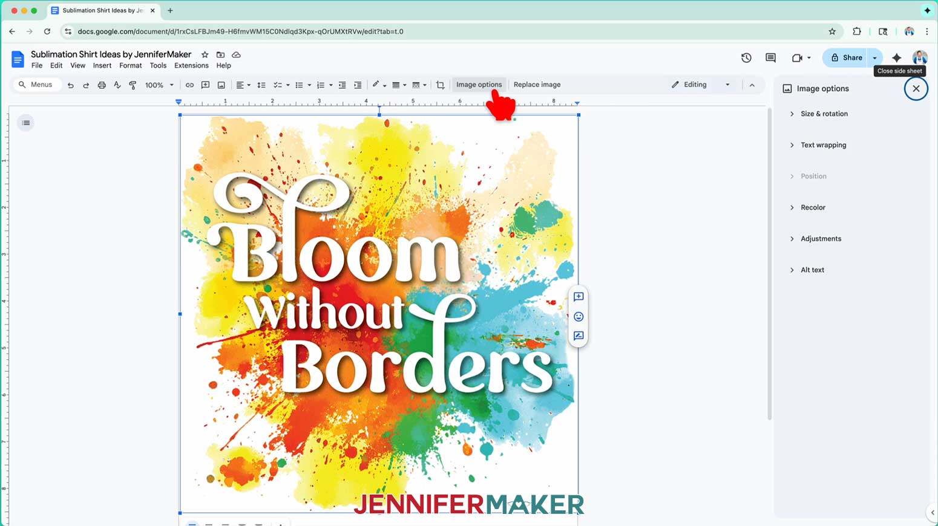This screenshot has height=526, width=938.
Task: Bookmark this page in Chrome
Action: [x=832, y=31]
